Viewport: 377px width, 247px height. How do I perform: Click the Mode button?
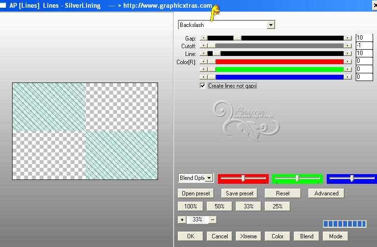tap(335, 236)
